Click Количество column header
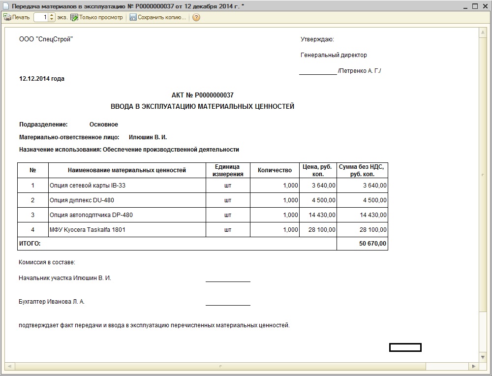The width and height of the screenshot is (492, 376). coord(275,170)
